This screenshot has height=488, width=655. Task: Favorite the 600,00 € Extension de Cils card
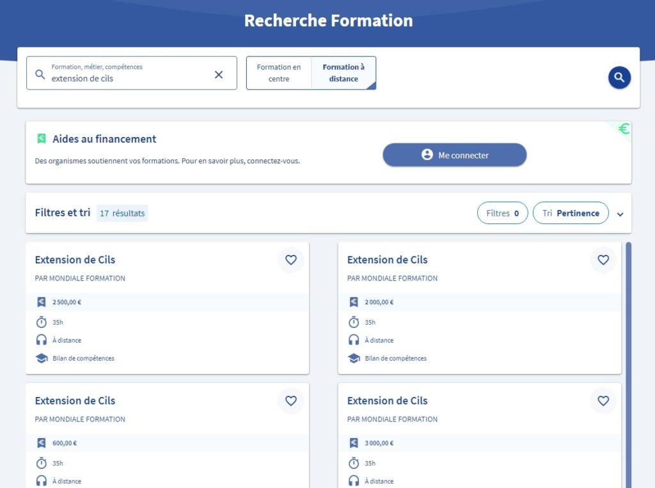291,401
